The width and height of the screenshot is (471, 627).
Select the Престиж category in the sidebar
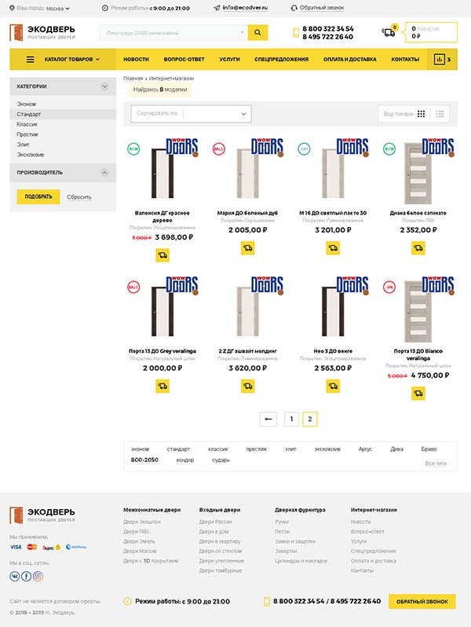[27, 134]
